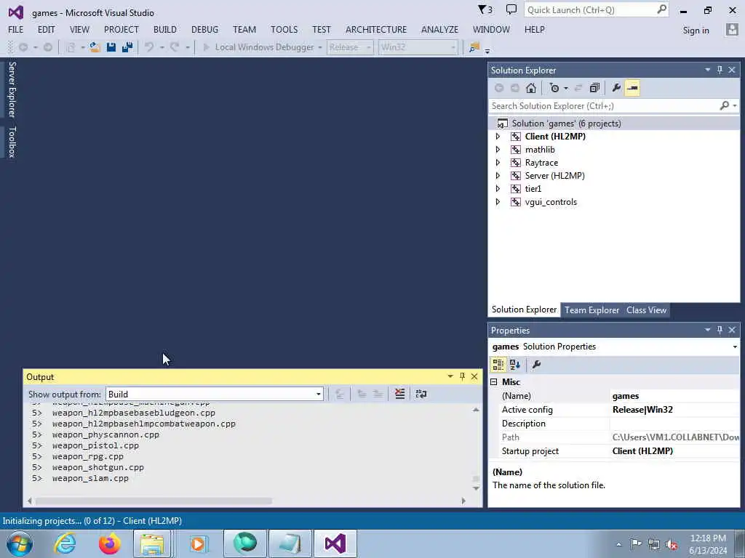Click the Open File toolbar icon
Screen dimensions: 745x558
tap(95, 47)
